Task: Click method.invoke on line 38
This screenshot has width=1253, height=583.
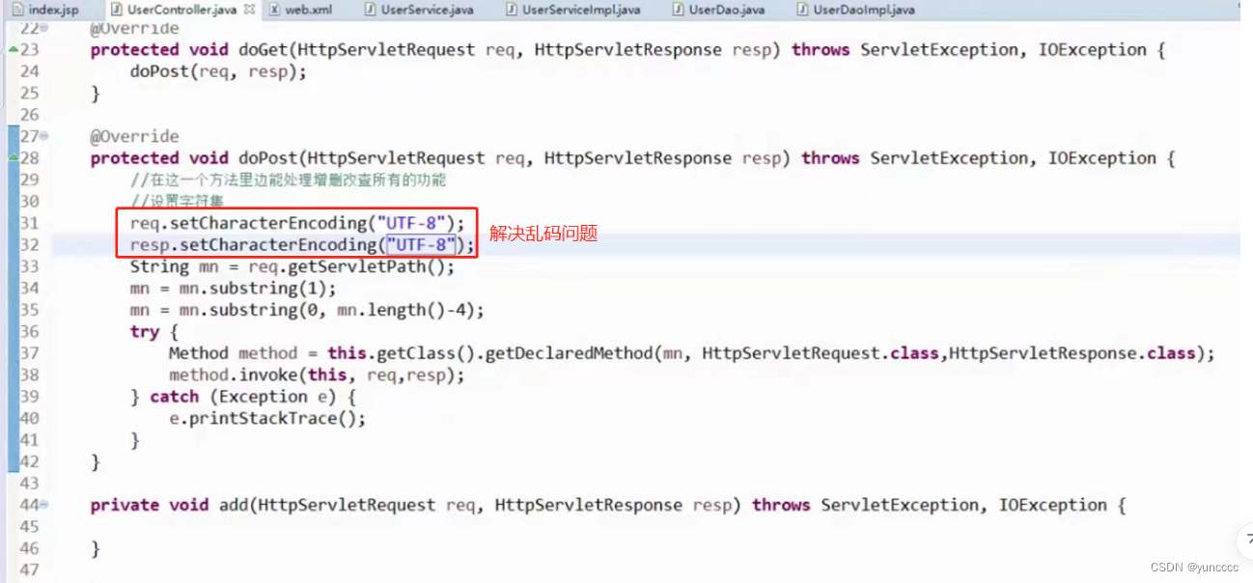Action: (x=232, y=375)
